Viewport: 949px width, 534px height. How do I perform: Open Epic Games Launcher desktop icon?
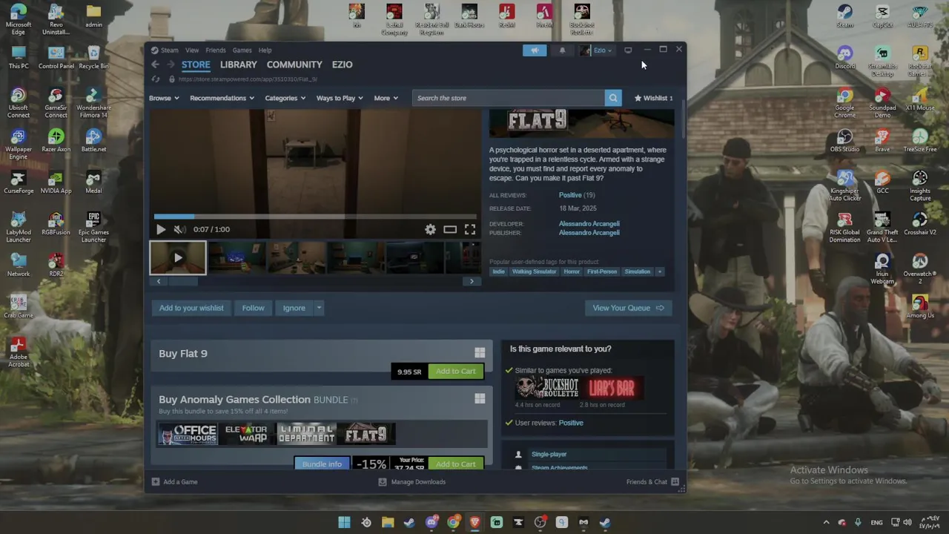coord(93,227)
